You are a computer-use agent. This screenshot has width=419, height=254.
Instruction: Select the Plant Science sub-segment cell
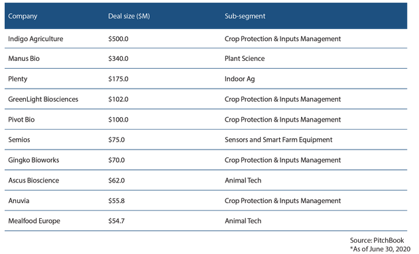245,59
